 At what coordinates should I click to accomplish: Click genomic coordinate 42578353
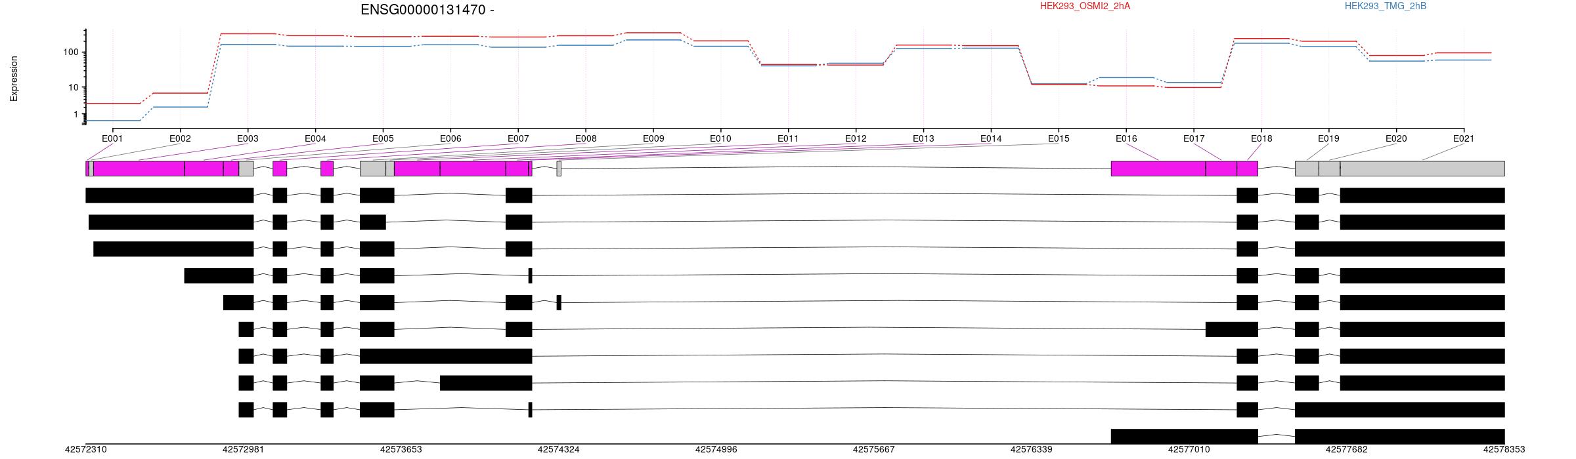[x=1504, y=450]
